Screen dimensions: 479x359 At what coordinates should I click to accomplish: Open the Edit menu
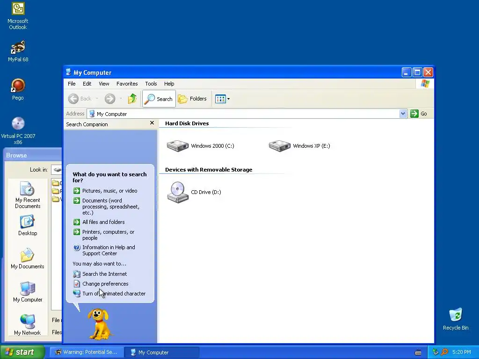coord(87,84)
